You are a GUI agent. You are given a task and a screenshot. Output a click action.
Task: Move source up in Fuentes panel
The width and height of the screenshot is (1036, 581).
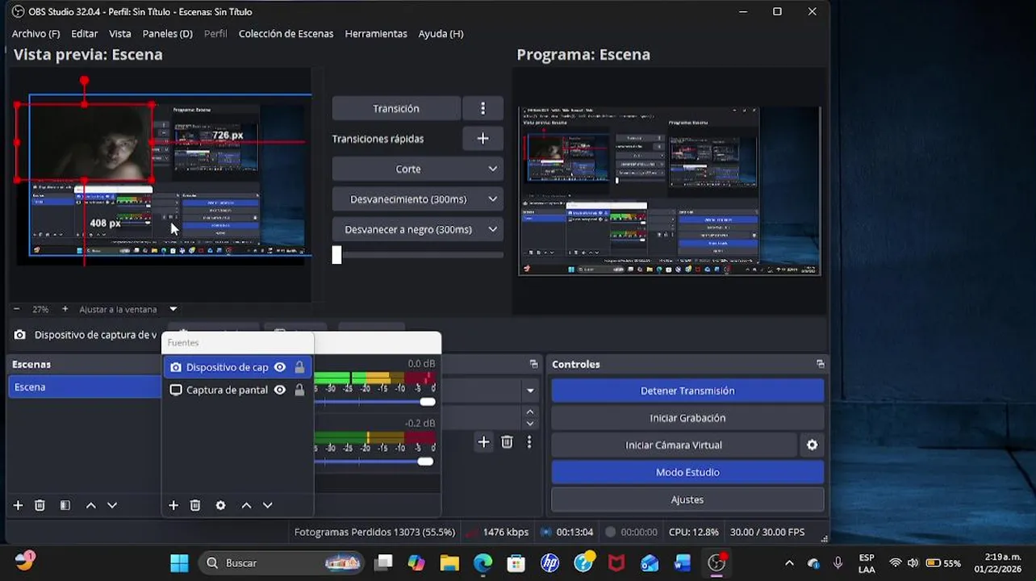coord(246,505)
